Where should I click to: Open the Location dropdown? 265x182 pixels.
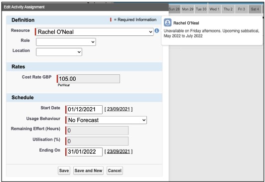pos(59,52)
